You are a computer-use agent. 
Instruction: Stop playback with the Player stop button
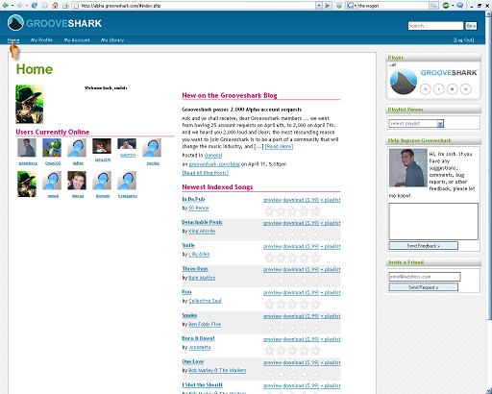(453, 89)
